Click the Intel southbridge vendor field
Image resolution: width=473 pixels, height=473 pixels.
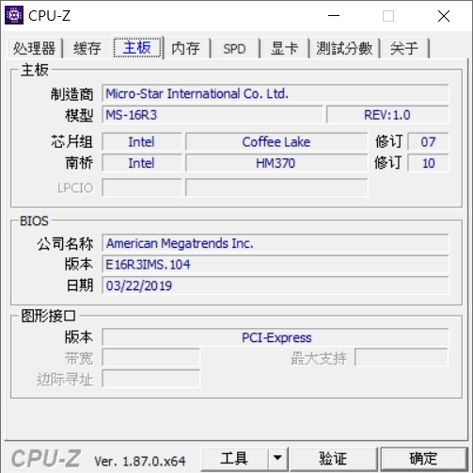click(142, 163)
